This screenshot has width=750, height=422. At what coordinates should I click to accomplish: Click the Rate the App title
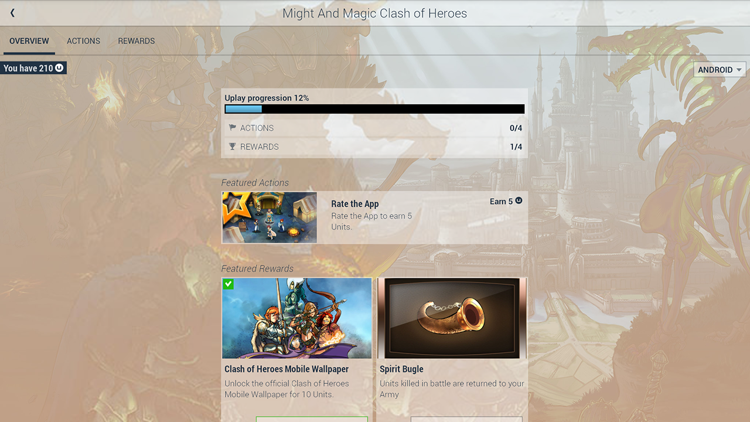[355, 204]
